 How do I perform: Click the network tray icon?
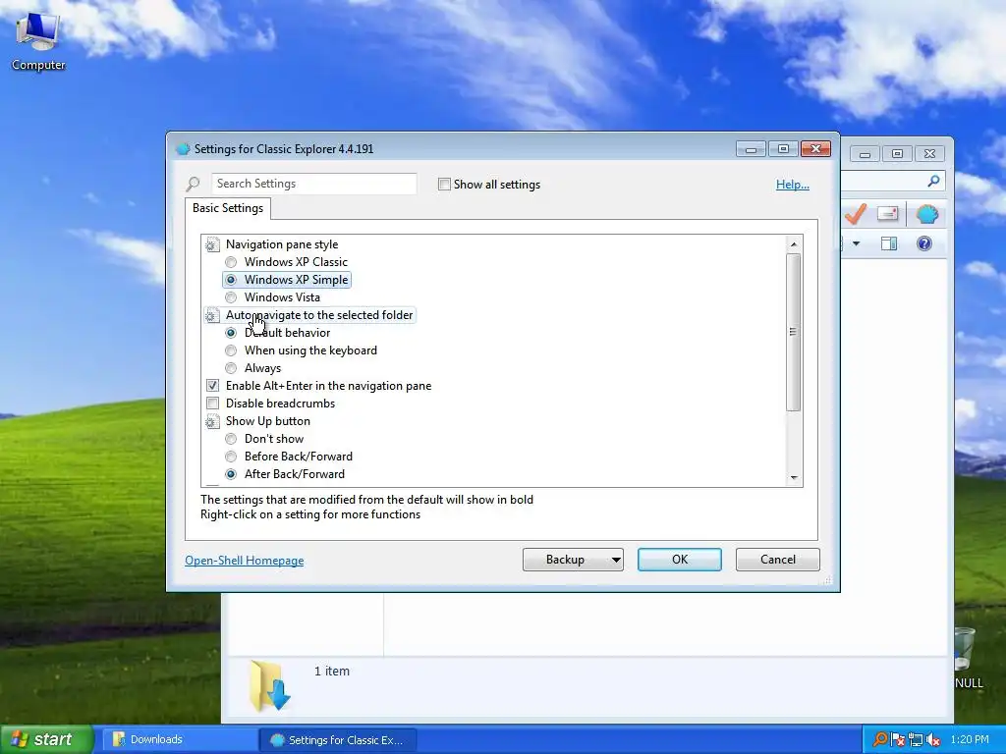[x=915, y=740]
